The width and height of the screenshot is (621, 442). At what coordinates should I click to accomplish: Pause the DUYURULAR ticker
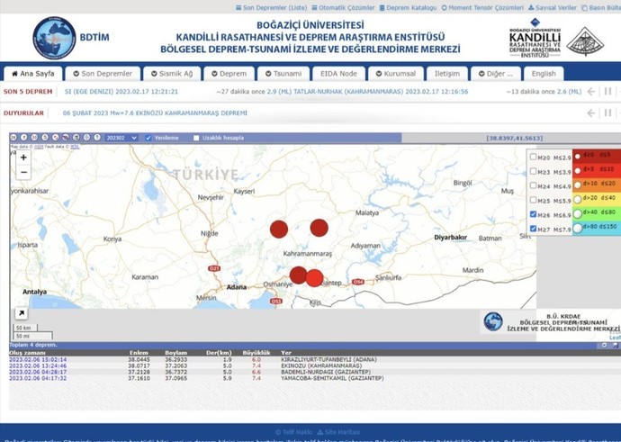[607, 113]
